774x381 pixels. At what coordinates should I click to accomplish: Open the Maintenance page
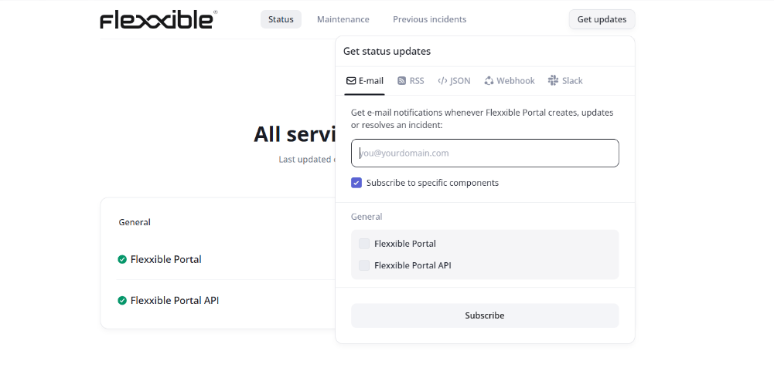(343, 19)
